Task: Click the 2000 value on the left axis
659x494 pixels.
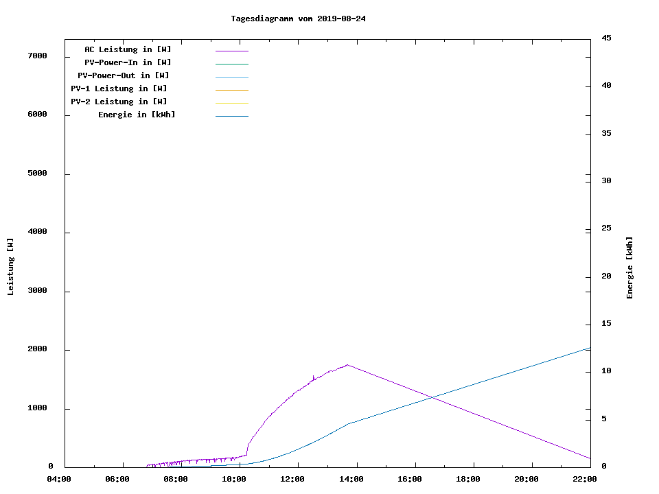Action: coord(36,350)
